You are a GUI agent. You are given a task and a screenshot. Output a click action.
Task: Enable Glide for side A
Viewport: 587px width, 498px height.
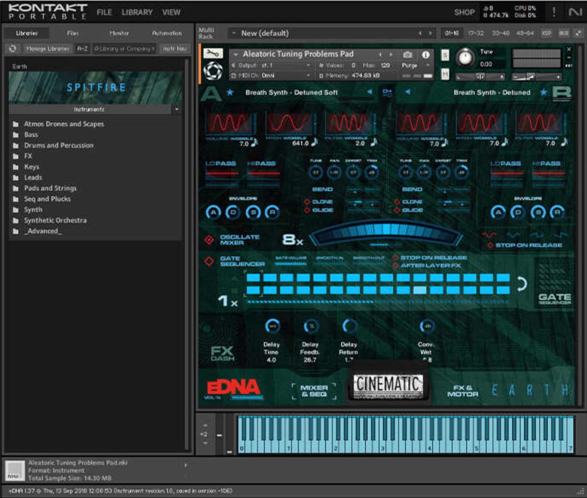pyautogui.click(x=307, y=210)
